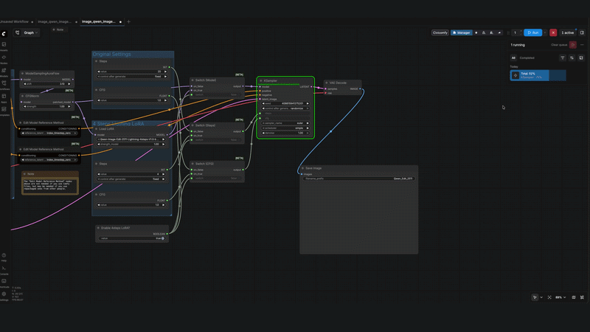Click the ComfyUI logo in the sidebar
590x332 pixels.
click(x=4, y=33)
